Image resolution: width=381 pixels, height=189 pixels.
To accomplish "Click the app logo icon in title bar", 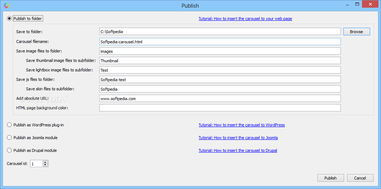I will (6, 5).
